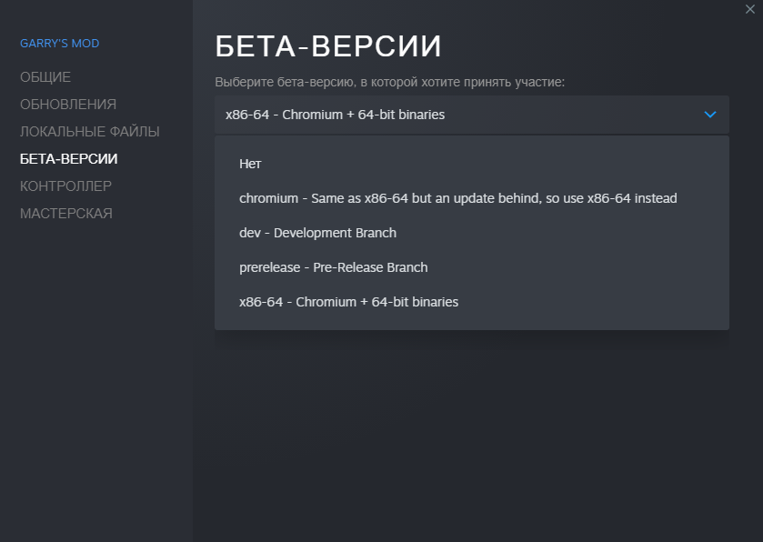Viewport: 763px width, 542px height.
Task: Choose the Нет option to leave betas
Action: coord(251,164)
